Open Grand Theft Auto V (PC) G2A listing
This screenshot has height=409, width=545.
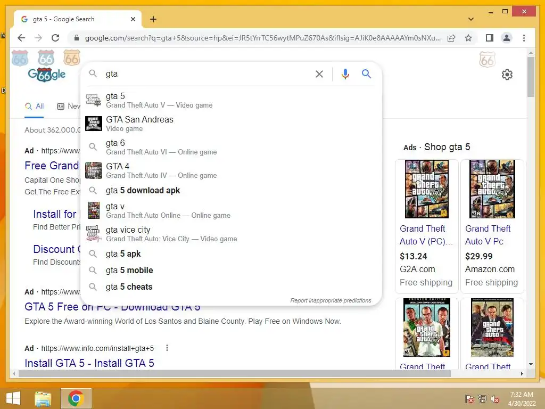(426, 235)
